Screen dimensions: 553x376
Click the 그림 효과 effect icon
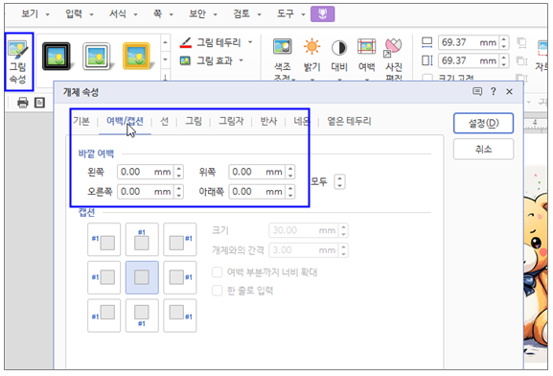click(x=186, y=60)
